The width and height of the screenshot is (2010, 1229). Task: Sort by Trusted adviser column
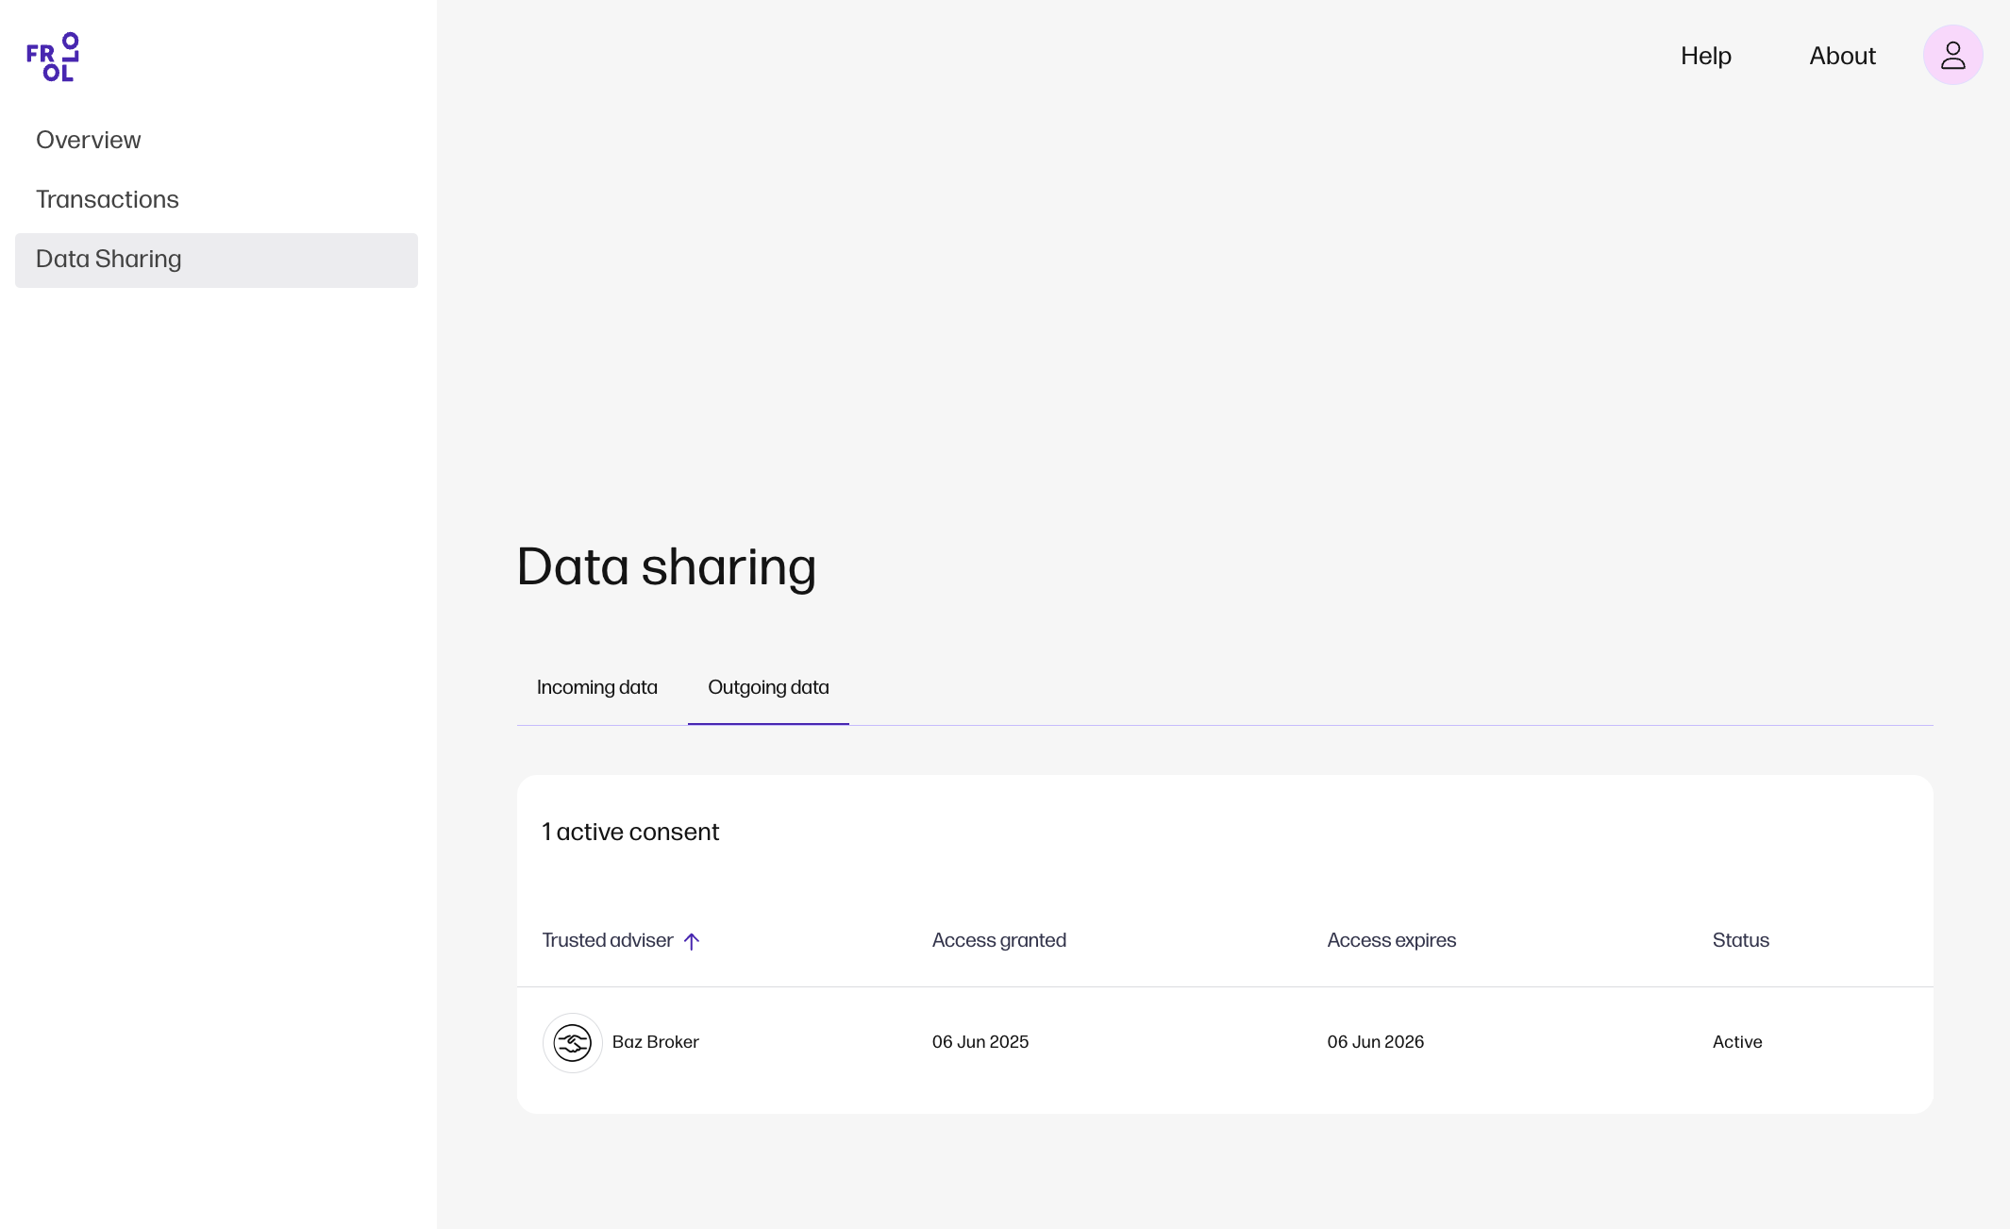pyautogui.click(x=608, y=940)
